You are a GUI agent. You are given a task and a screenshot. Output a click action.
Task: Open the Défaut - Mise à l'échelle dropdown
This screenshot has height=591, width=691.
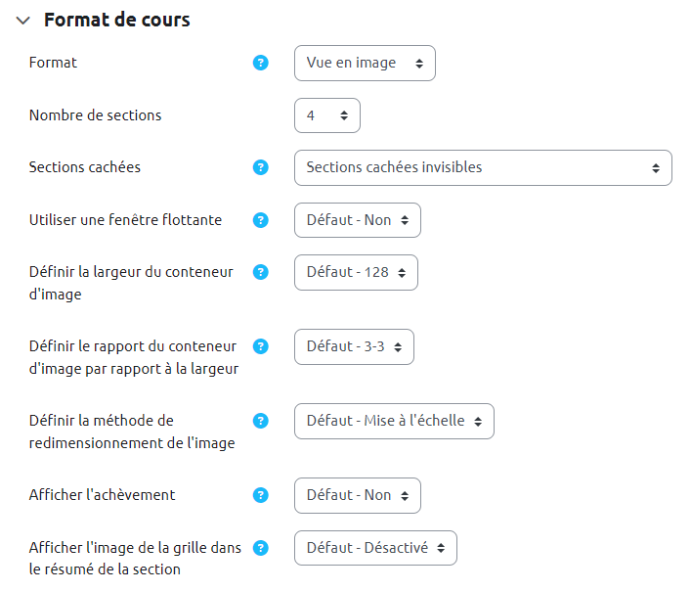394,421
